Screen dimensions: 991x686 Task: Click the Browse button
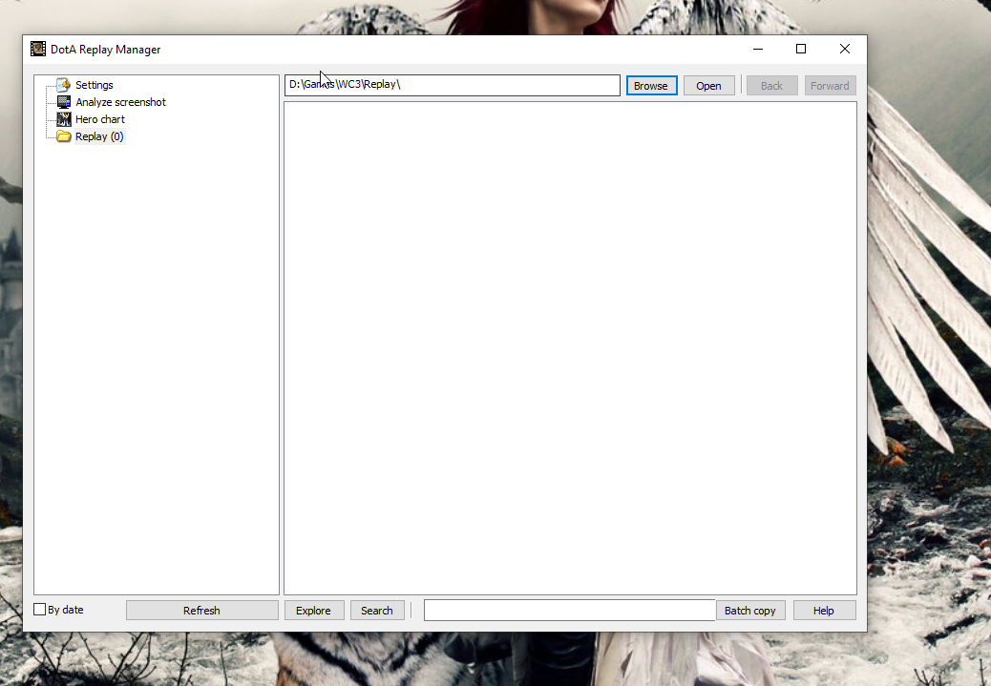coord(651,85)
